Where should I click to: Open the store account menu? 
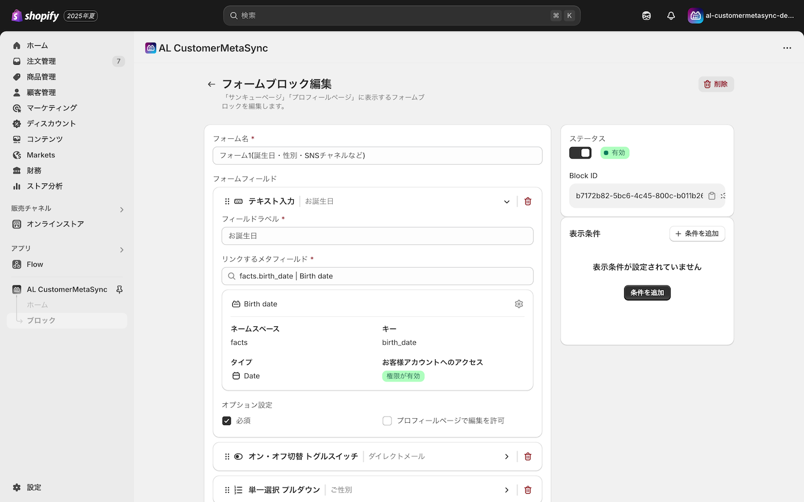click(741, 16)
